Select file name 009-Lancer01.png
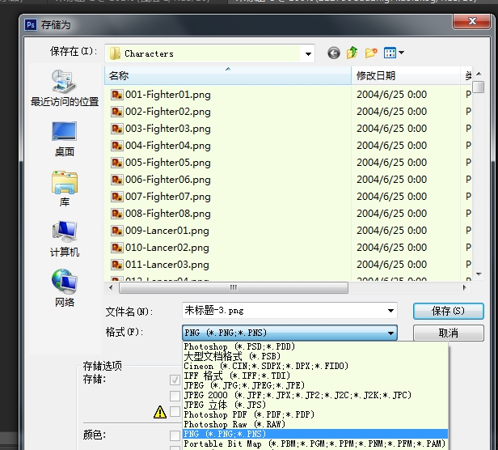The width and height of the screenshot is (498, 450). tap(167, 231)
